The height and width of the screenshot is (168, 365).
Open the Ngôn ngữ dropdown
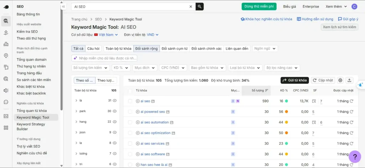[265, 49]
